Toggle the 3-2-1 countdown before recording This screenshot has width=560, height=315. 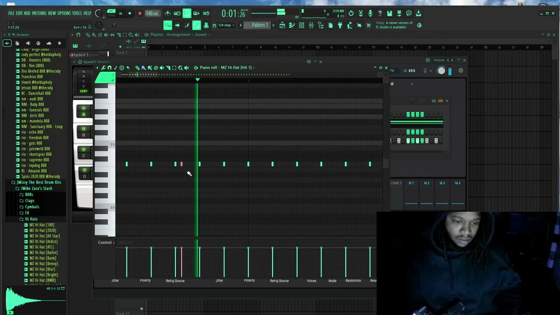click(x=187, y=13)
